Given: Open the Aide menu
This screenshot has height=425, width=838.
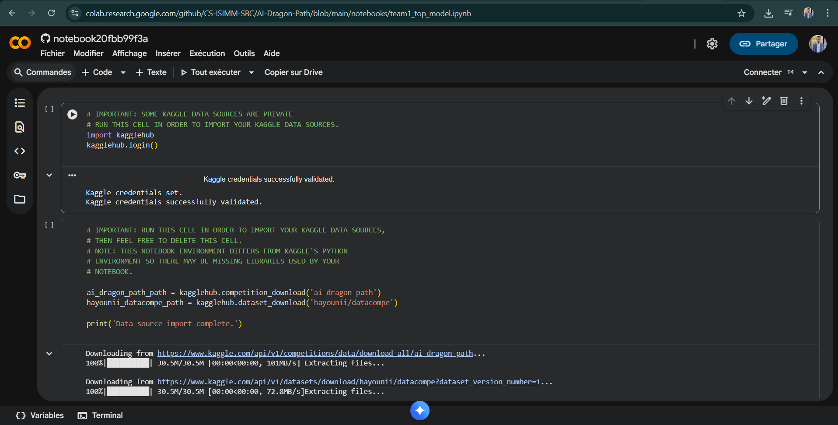Looking at the screenshot, I should pyautogui.click(x=272, y=53).
